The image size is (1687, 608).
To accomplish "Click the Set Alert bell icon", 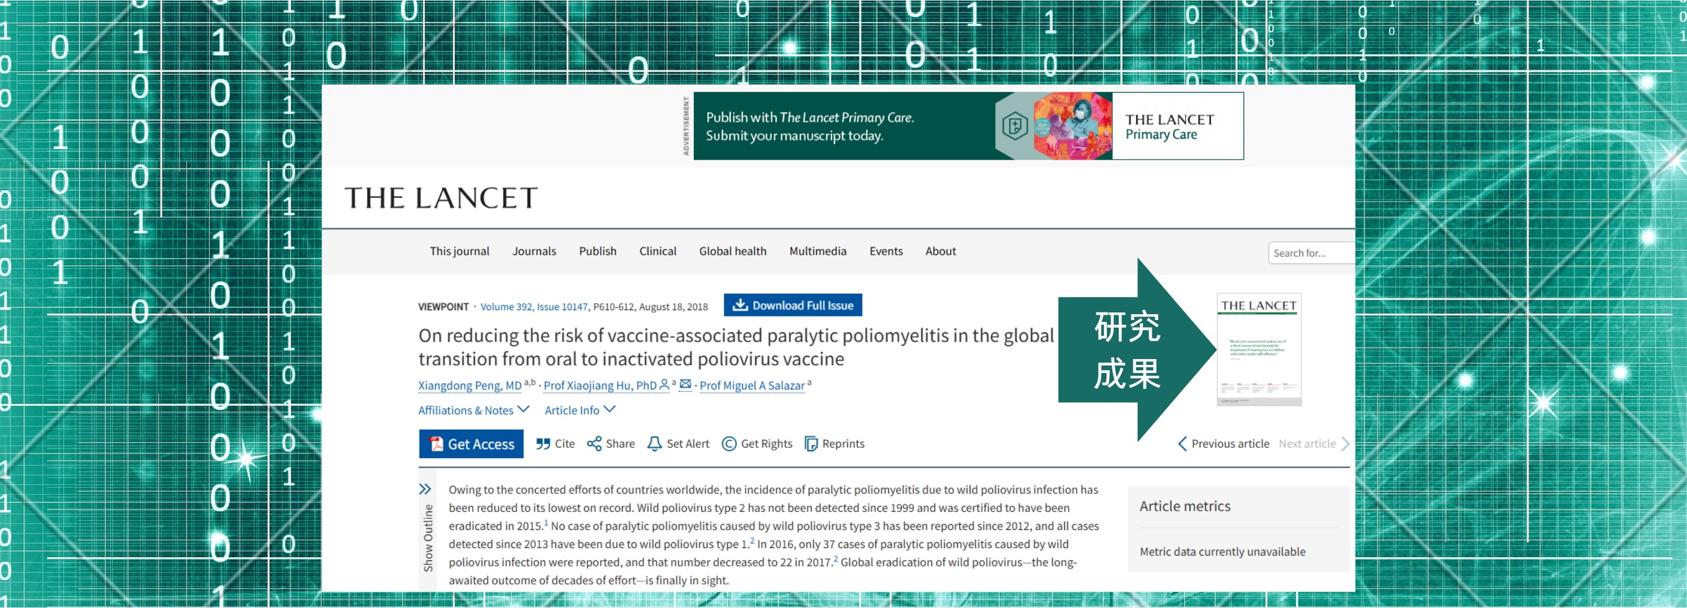I will pyautogui.click(x=654, y=444).
